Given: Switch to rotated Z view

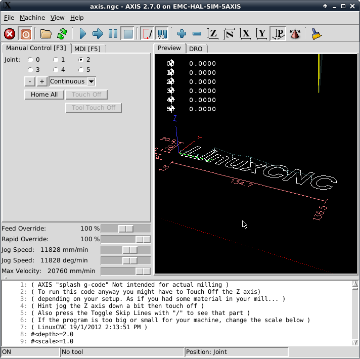Looking at the screenshot, I should tap(229, 34).
